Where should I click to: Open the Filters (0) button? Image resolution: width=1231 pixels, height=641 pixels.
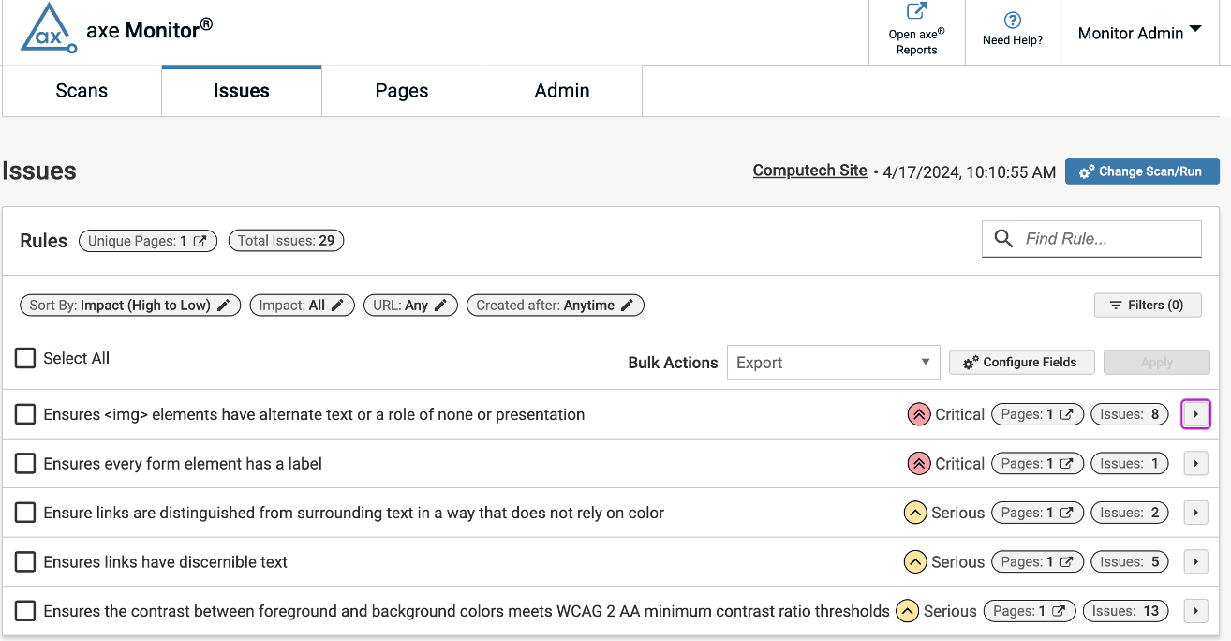pos(1148,306)
